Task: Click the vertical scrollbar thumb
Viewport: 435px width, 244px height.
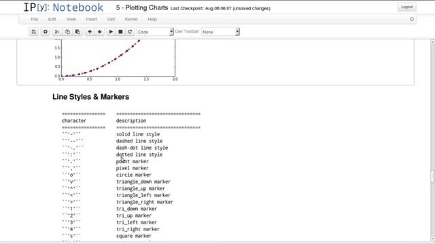Action: (432, 176)
